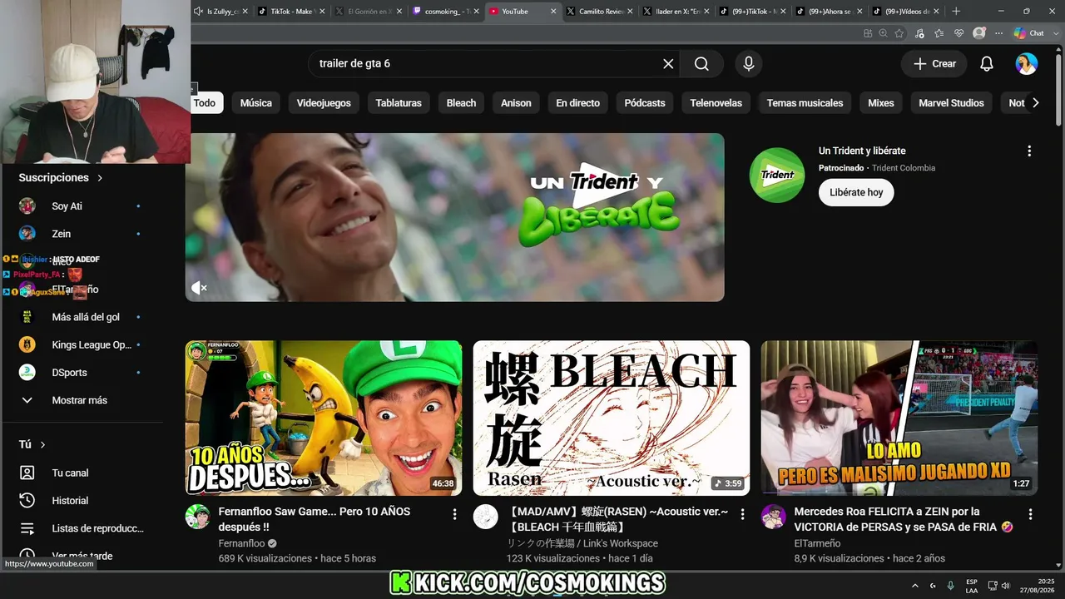Select the Bleach filter chip
The width and height of the screenshot is (1065, 599).
pyautogui.click(x=461, y=103)
